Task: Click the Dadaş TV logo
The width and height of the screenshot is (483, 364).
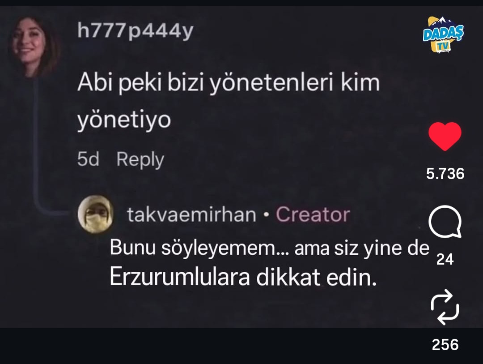Action: (x=443, y=34)
